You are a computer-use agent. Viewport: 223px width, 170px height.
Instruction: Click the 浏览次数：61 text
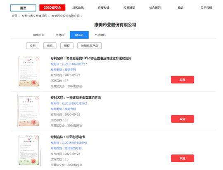(x=59, y=120)
